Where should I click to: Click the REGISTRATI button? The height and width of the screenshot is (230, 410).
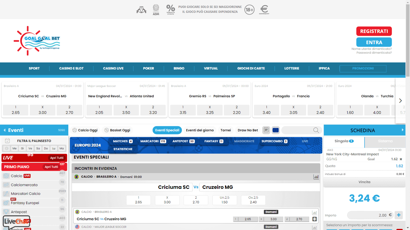tap(374, 31)
